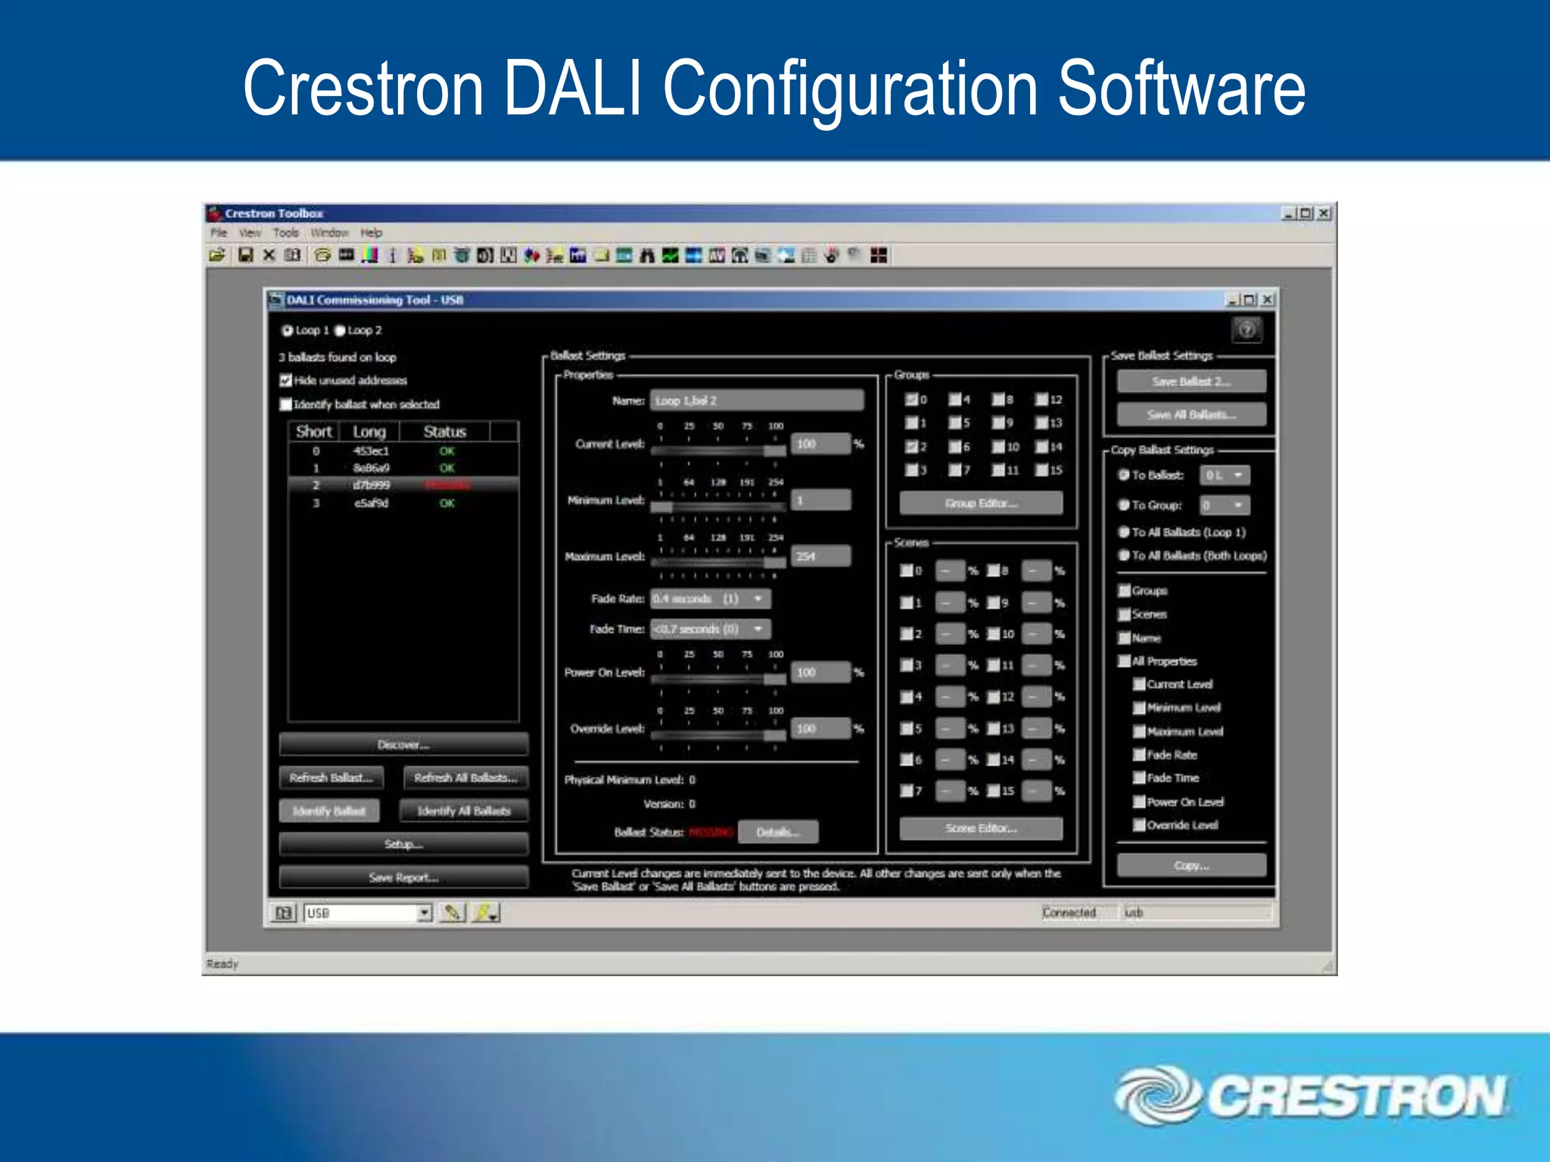Viewport: 1550px width, 1162px height.
Task: Click the Status column header
Action: click(445, 432)
